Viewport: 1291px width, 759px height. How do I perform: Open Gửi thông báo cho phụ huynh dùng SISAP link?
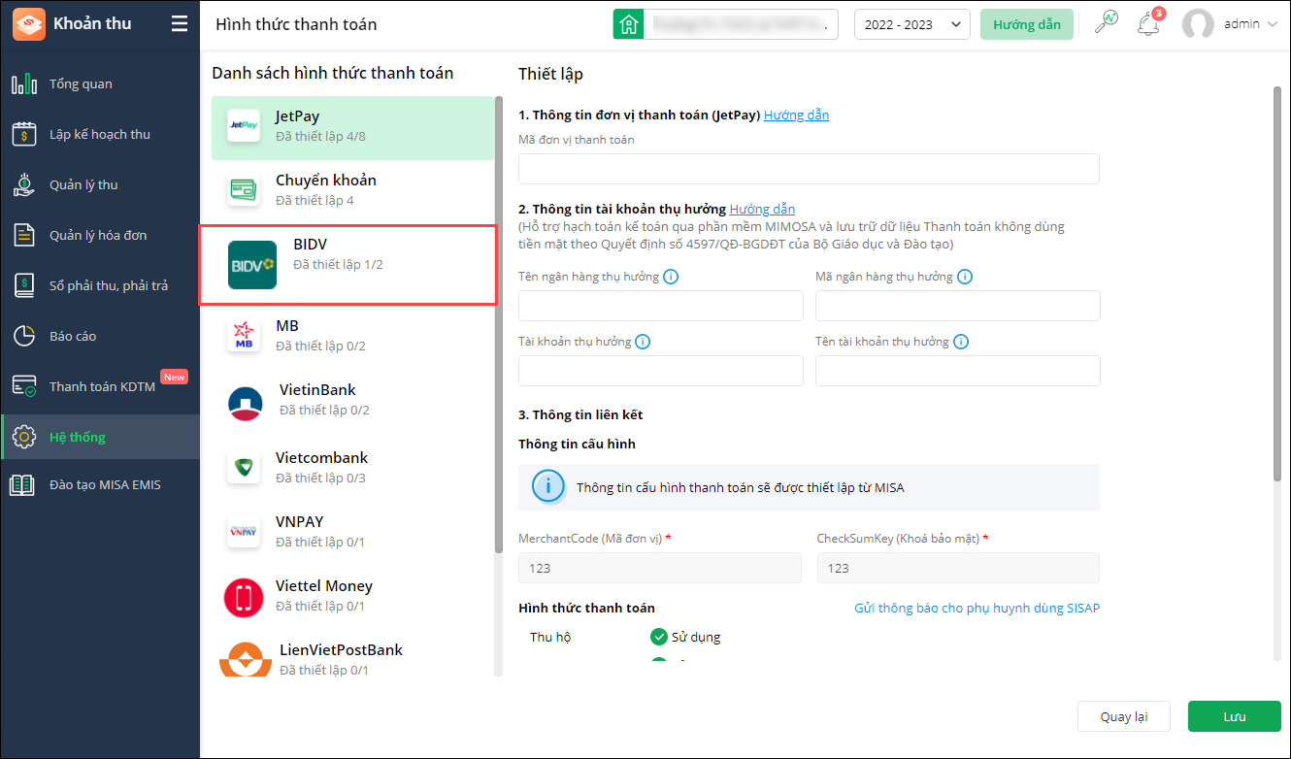click(977, 608)
